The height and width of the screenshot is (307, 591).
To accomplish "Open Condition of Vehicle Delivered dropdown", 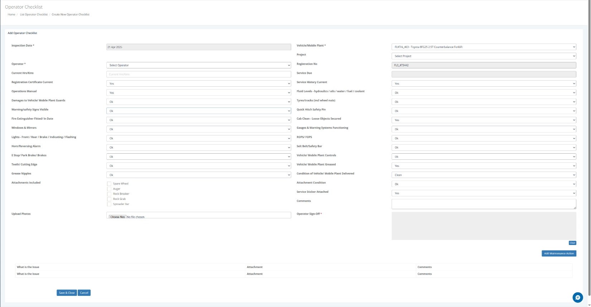I will (x=484, y=175).
